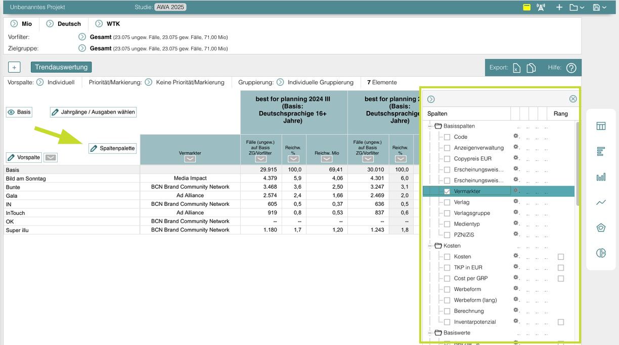Toggle Basis row visibility eye button
Image resolution: width=619 pixels, height=345 pixels.
pos(19,112)
